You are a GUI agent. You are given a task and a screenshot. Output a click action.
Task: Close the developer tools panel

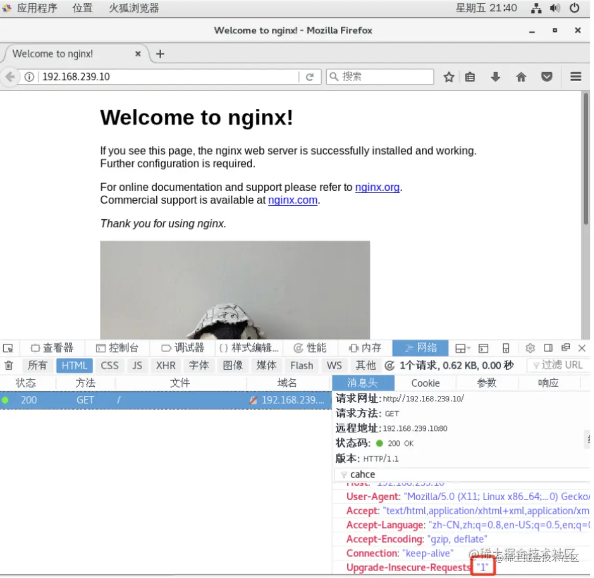pos(582,347)
